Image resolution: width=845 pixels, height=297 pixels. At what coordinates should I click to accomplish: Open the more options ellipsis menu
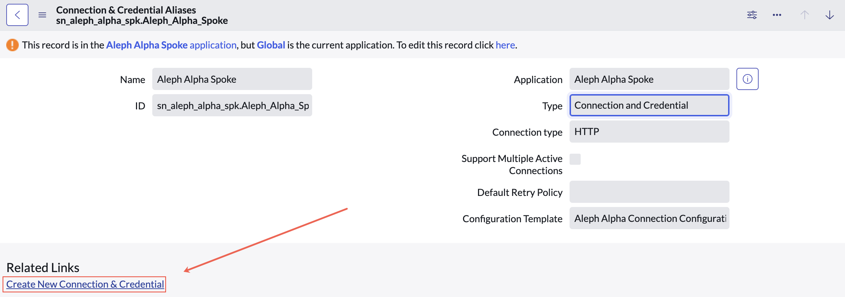click(x=777, y=15)
